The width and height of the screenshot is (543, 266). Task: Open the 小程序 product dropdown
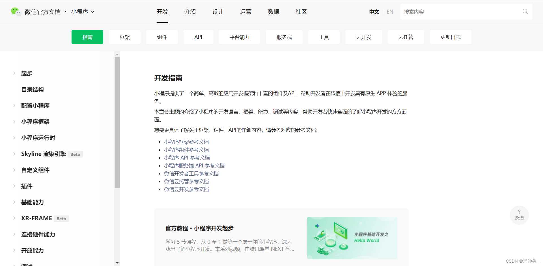83,12
